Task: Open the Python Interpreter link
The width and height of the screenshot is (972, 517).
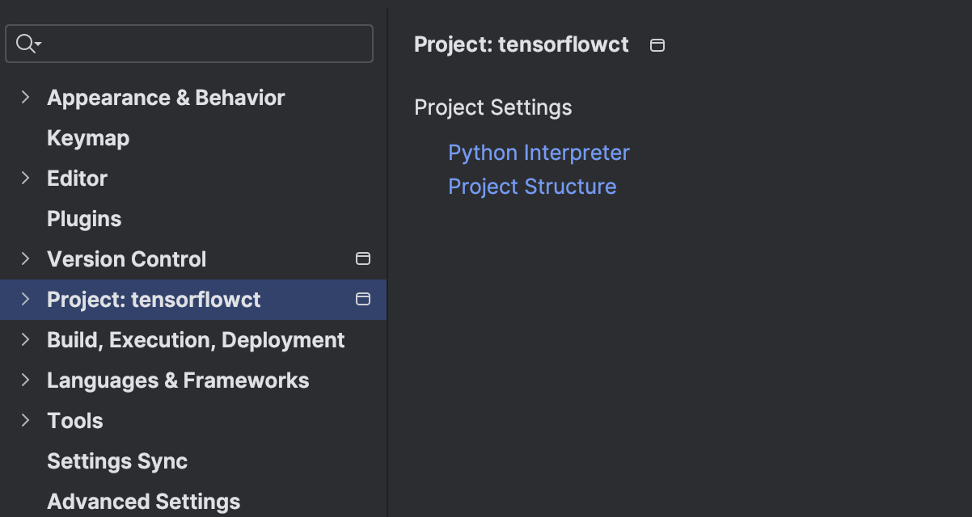Action: pyautogui.click(x=539, y=153)
